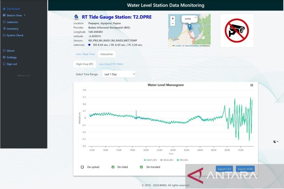284x189 pixels.
Task: Click the Export CSV button
Action: coord(224,169)
